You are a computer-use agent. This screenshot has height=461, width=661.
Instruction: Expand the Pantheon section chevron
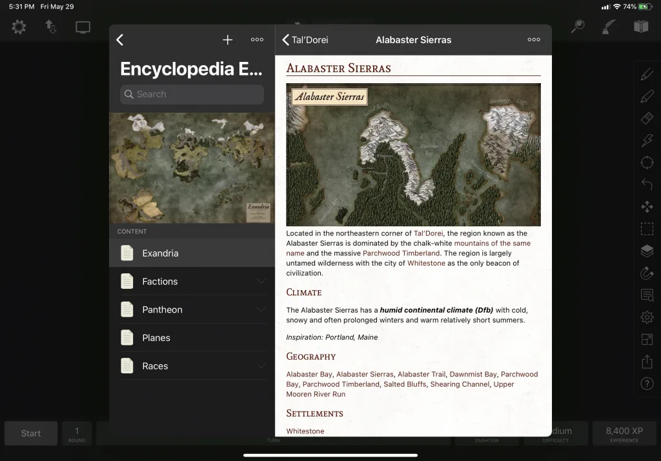click(x=261, y=309)
